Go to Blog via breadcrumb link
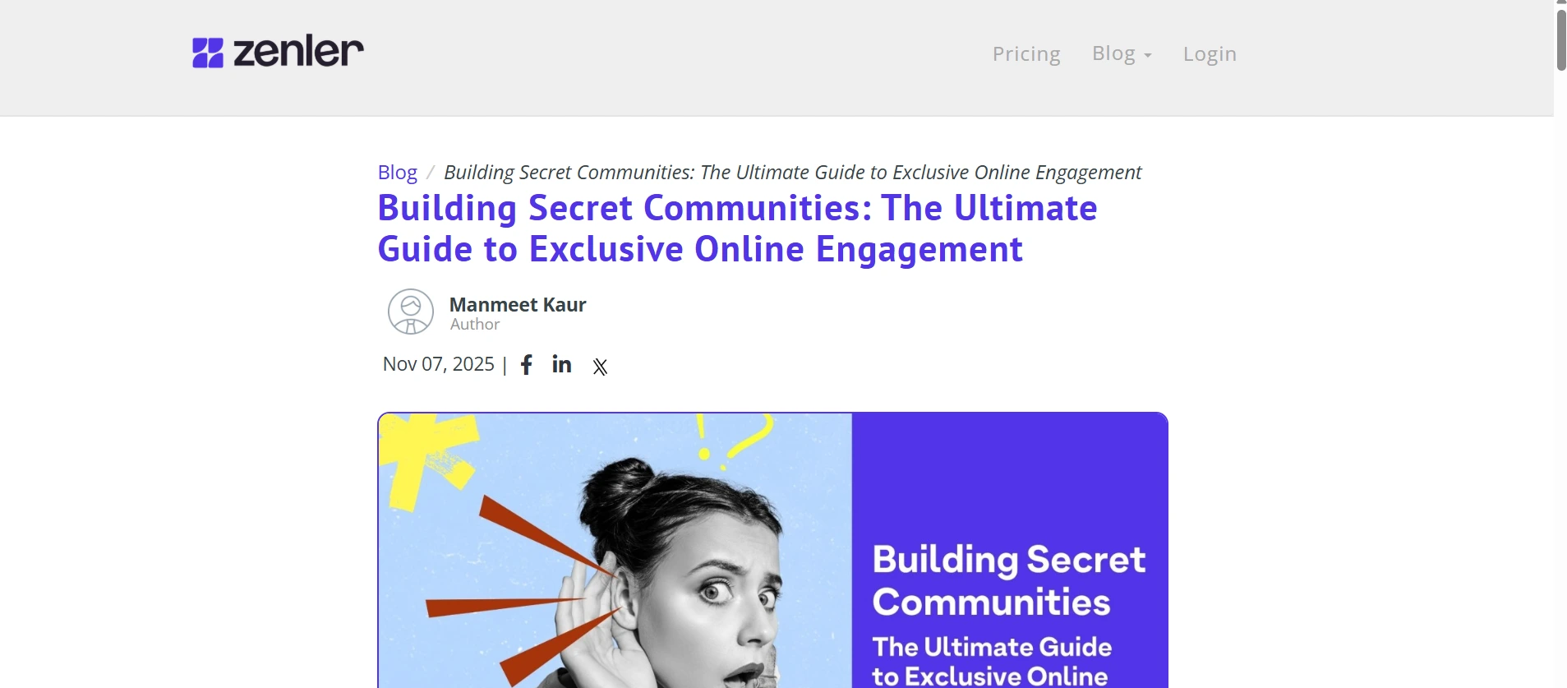 click(397, 173)
